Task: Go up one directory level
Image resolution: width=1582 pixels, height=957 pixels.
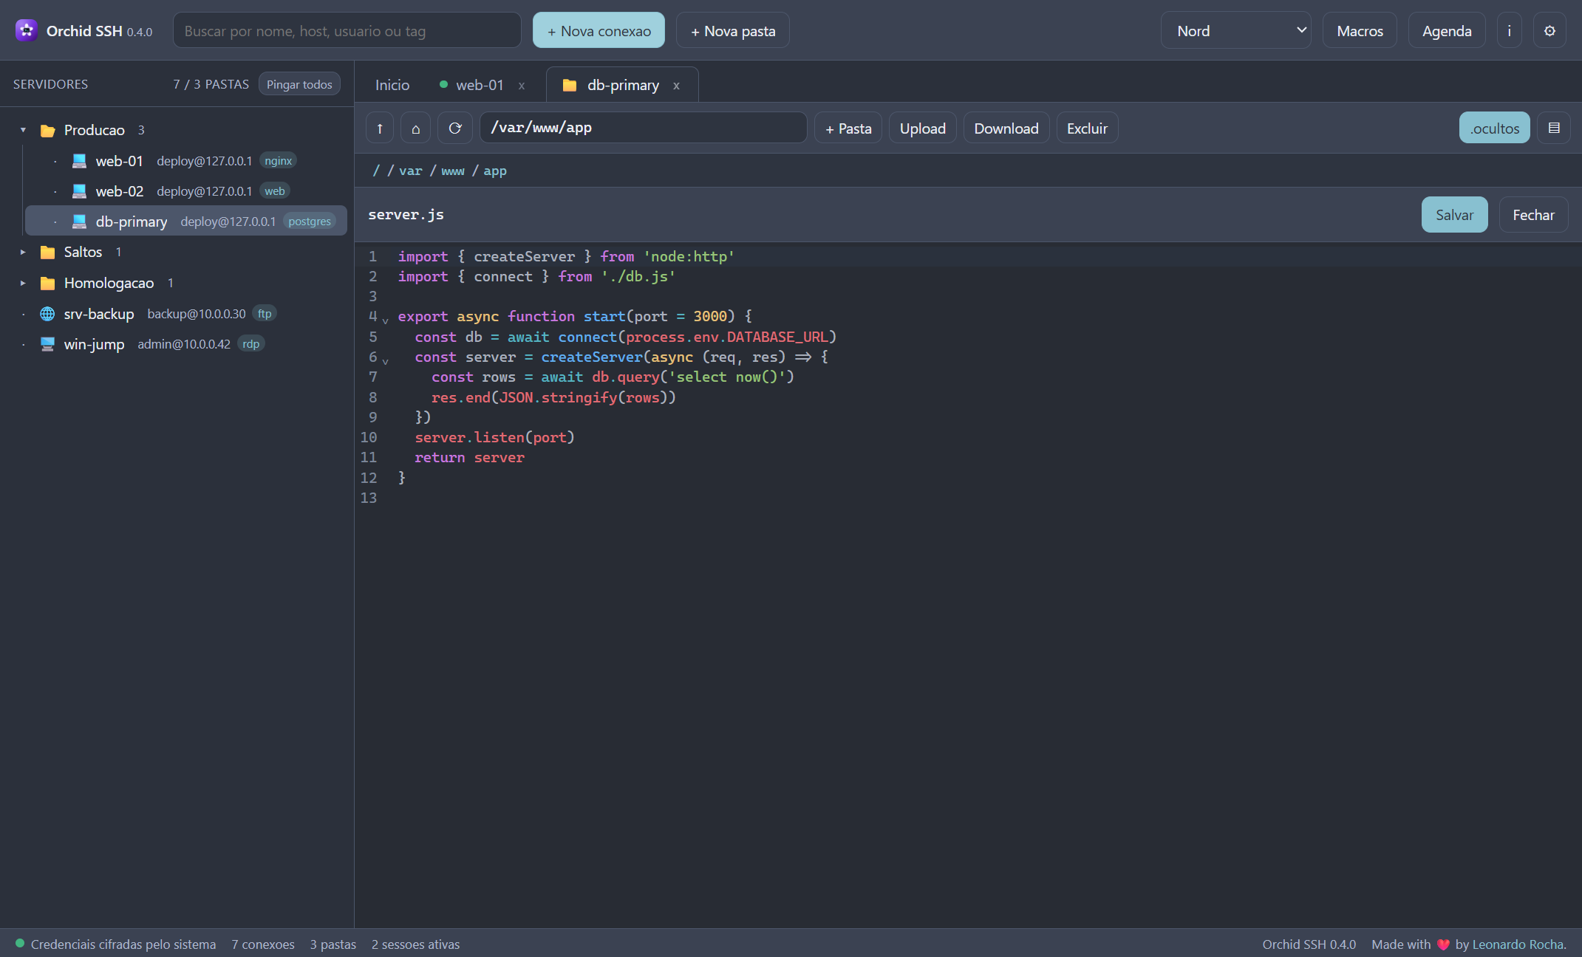Action: tap(380, 128)
